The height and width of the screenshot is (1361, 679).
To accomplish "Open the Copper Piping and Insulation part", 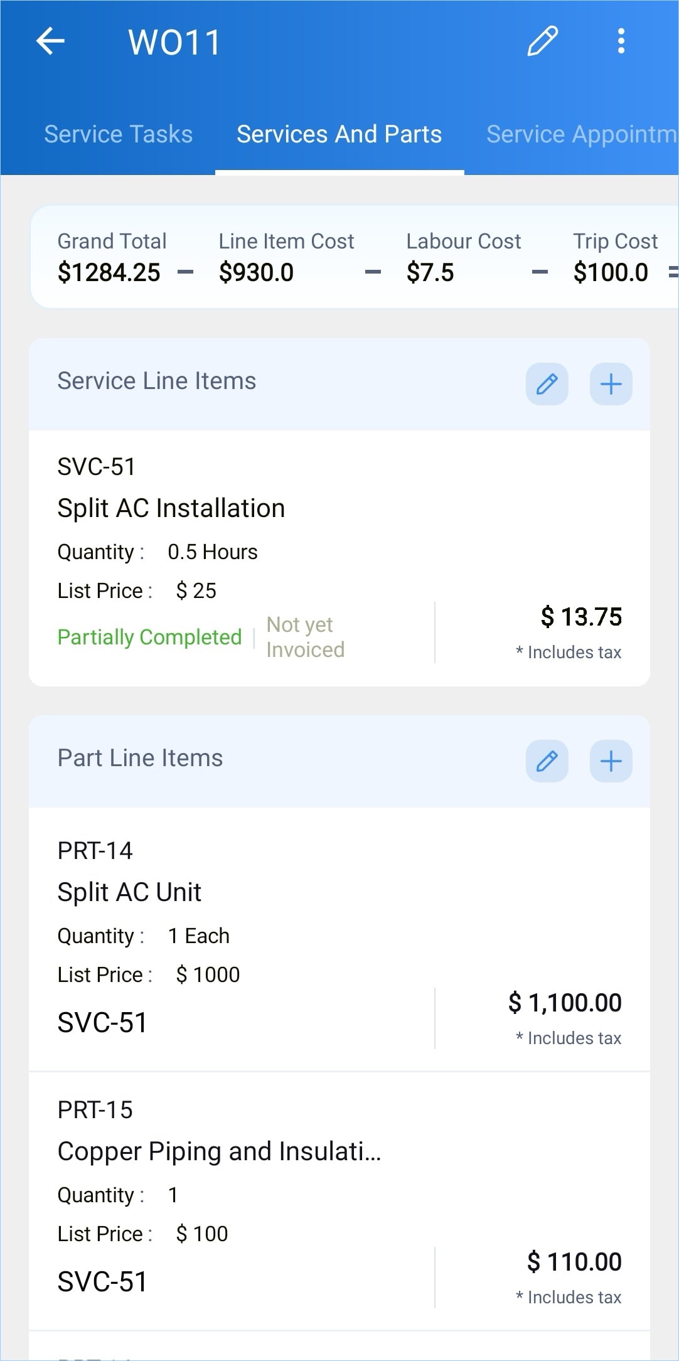I will tap(219, 1151).
